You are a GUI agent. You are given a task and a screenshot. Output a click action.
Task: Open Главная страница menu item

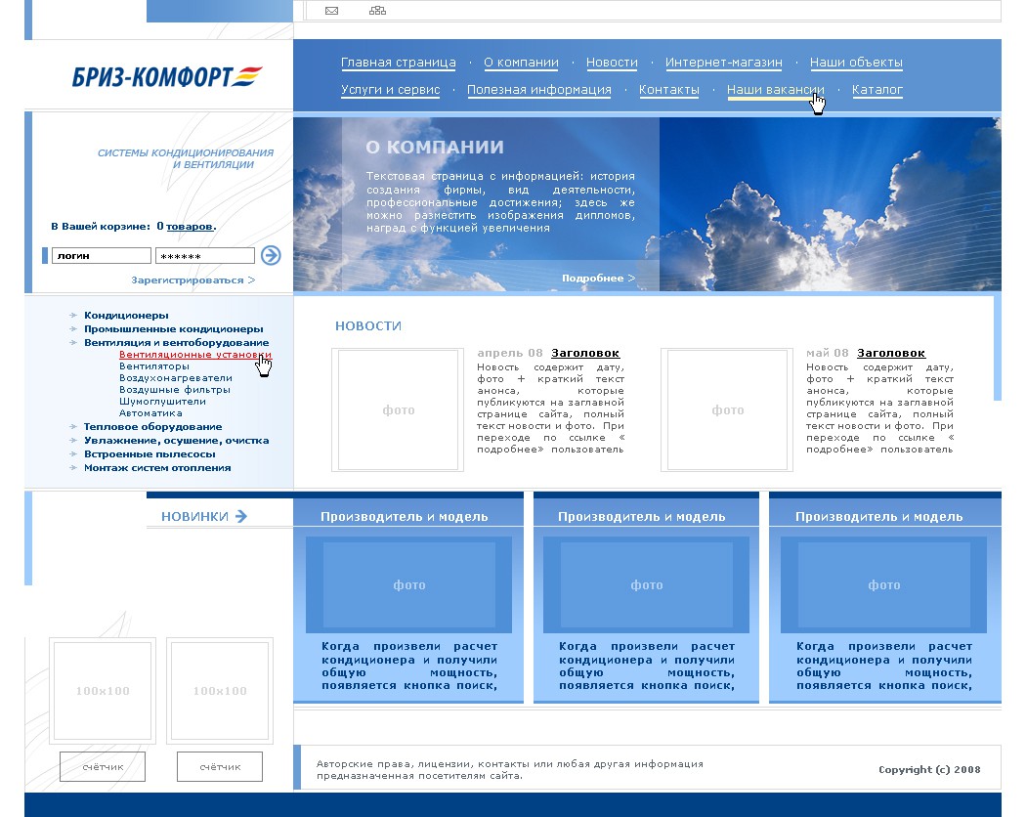click(399, 63)
